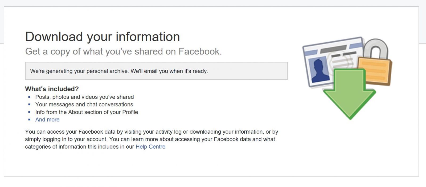The height and width of the screenshot is (187, 426).
Task: Click the bullet beside Your messages
Action: (29, 105)
